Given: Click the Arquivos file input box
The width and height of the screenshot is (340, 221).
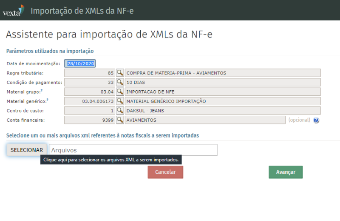Looking at the screenshot, I should 133,150.
